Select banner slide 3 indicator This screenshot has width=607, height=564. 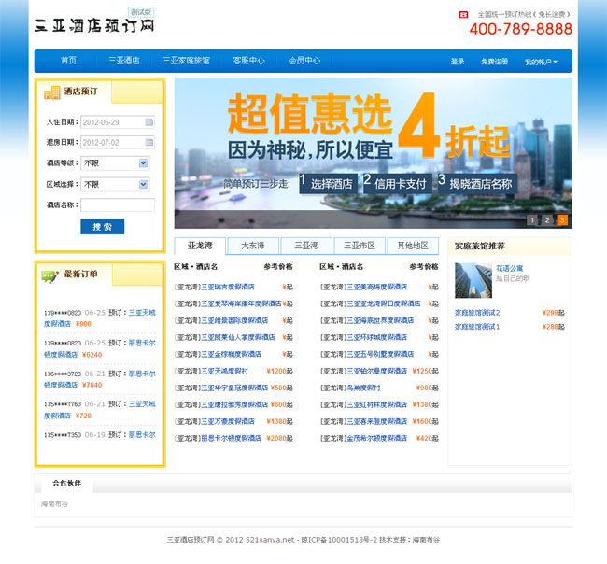562,220
